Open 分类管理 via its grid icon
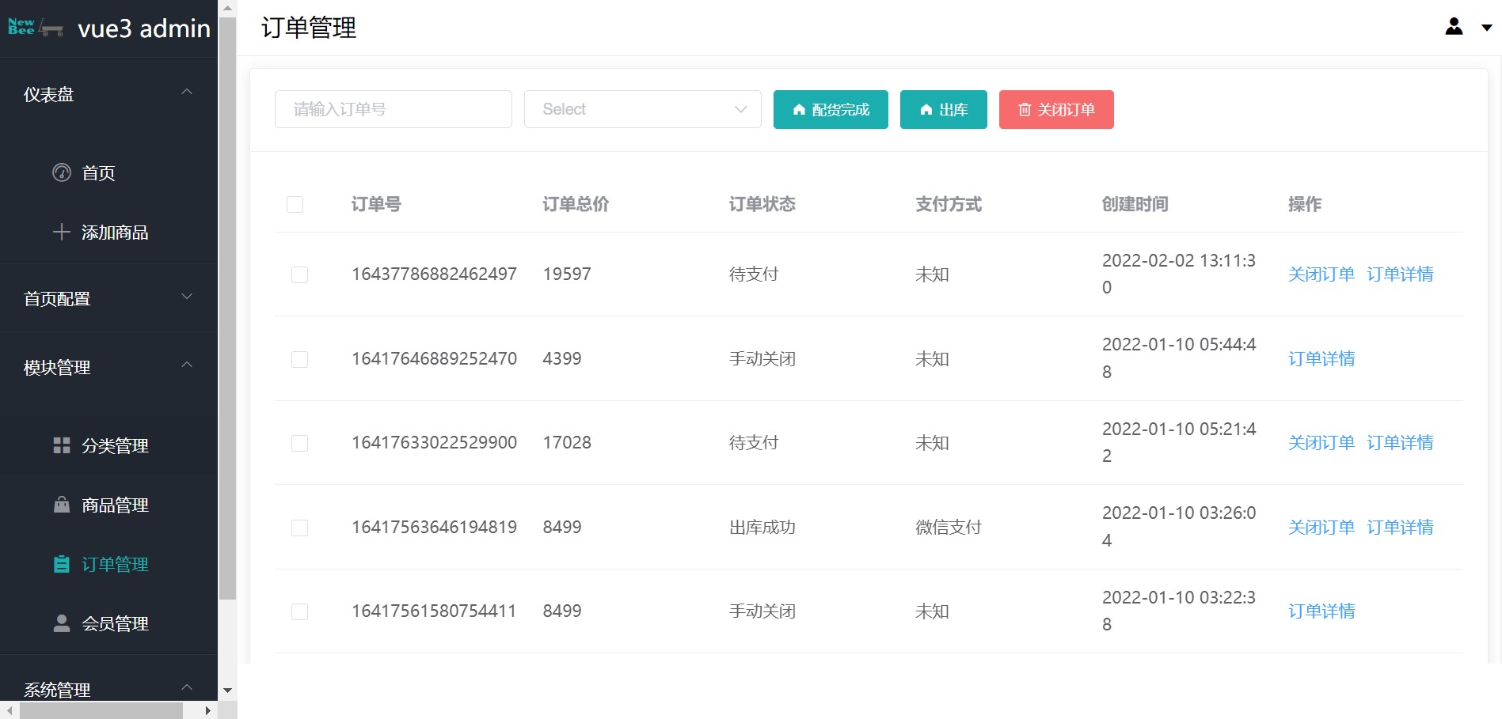Screen dimensions: 1502x719 tap(61, 445)
